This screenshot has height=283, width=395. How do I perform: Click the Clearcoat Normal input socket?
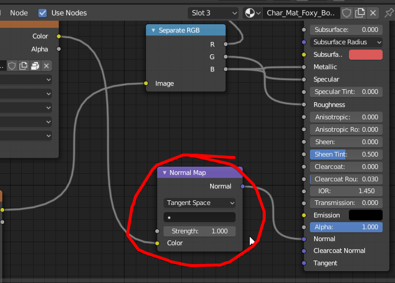pos(304,251)
